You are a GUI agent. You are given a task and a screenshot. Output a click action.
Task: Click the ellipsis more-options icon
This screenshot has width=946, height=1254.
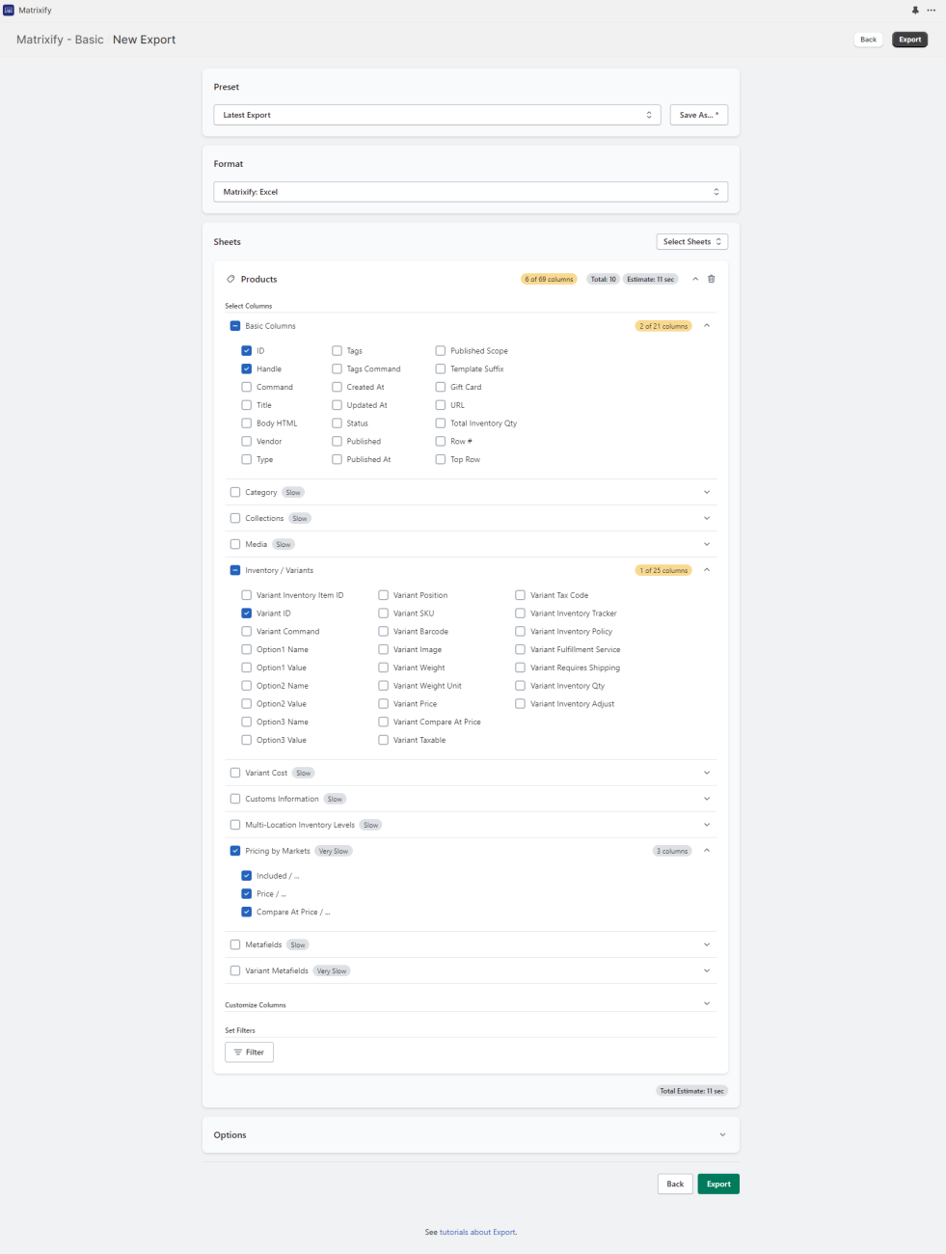932,10
